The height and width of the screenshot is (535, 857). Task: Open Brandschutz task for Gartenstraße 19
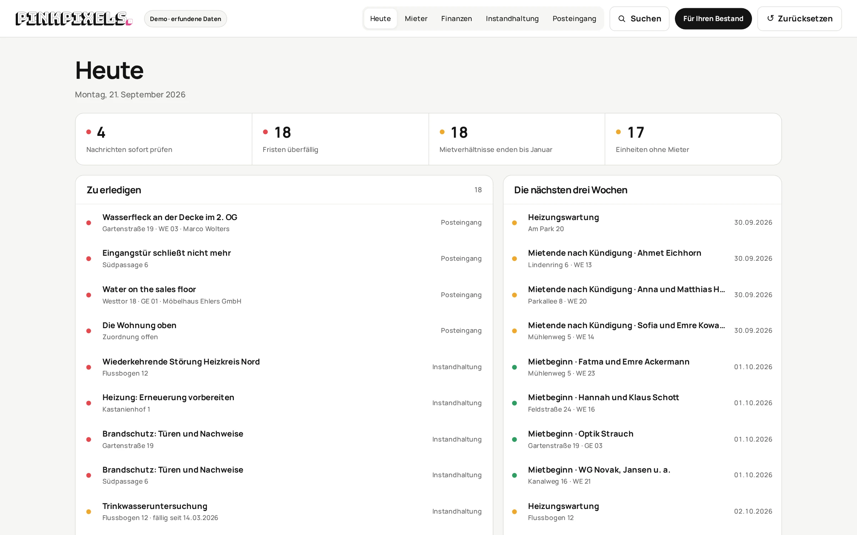coord(284,439)
